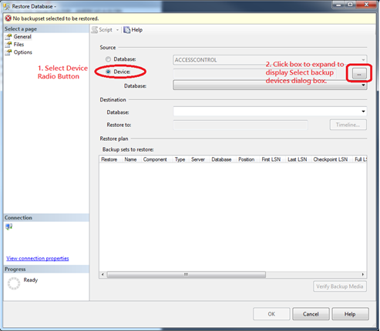Click the left scroll arrow of grid
Image resolution: width=380 pixels, height=331 pixels.
tap(103, 275)
